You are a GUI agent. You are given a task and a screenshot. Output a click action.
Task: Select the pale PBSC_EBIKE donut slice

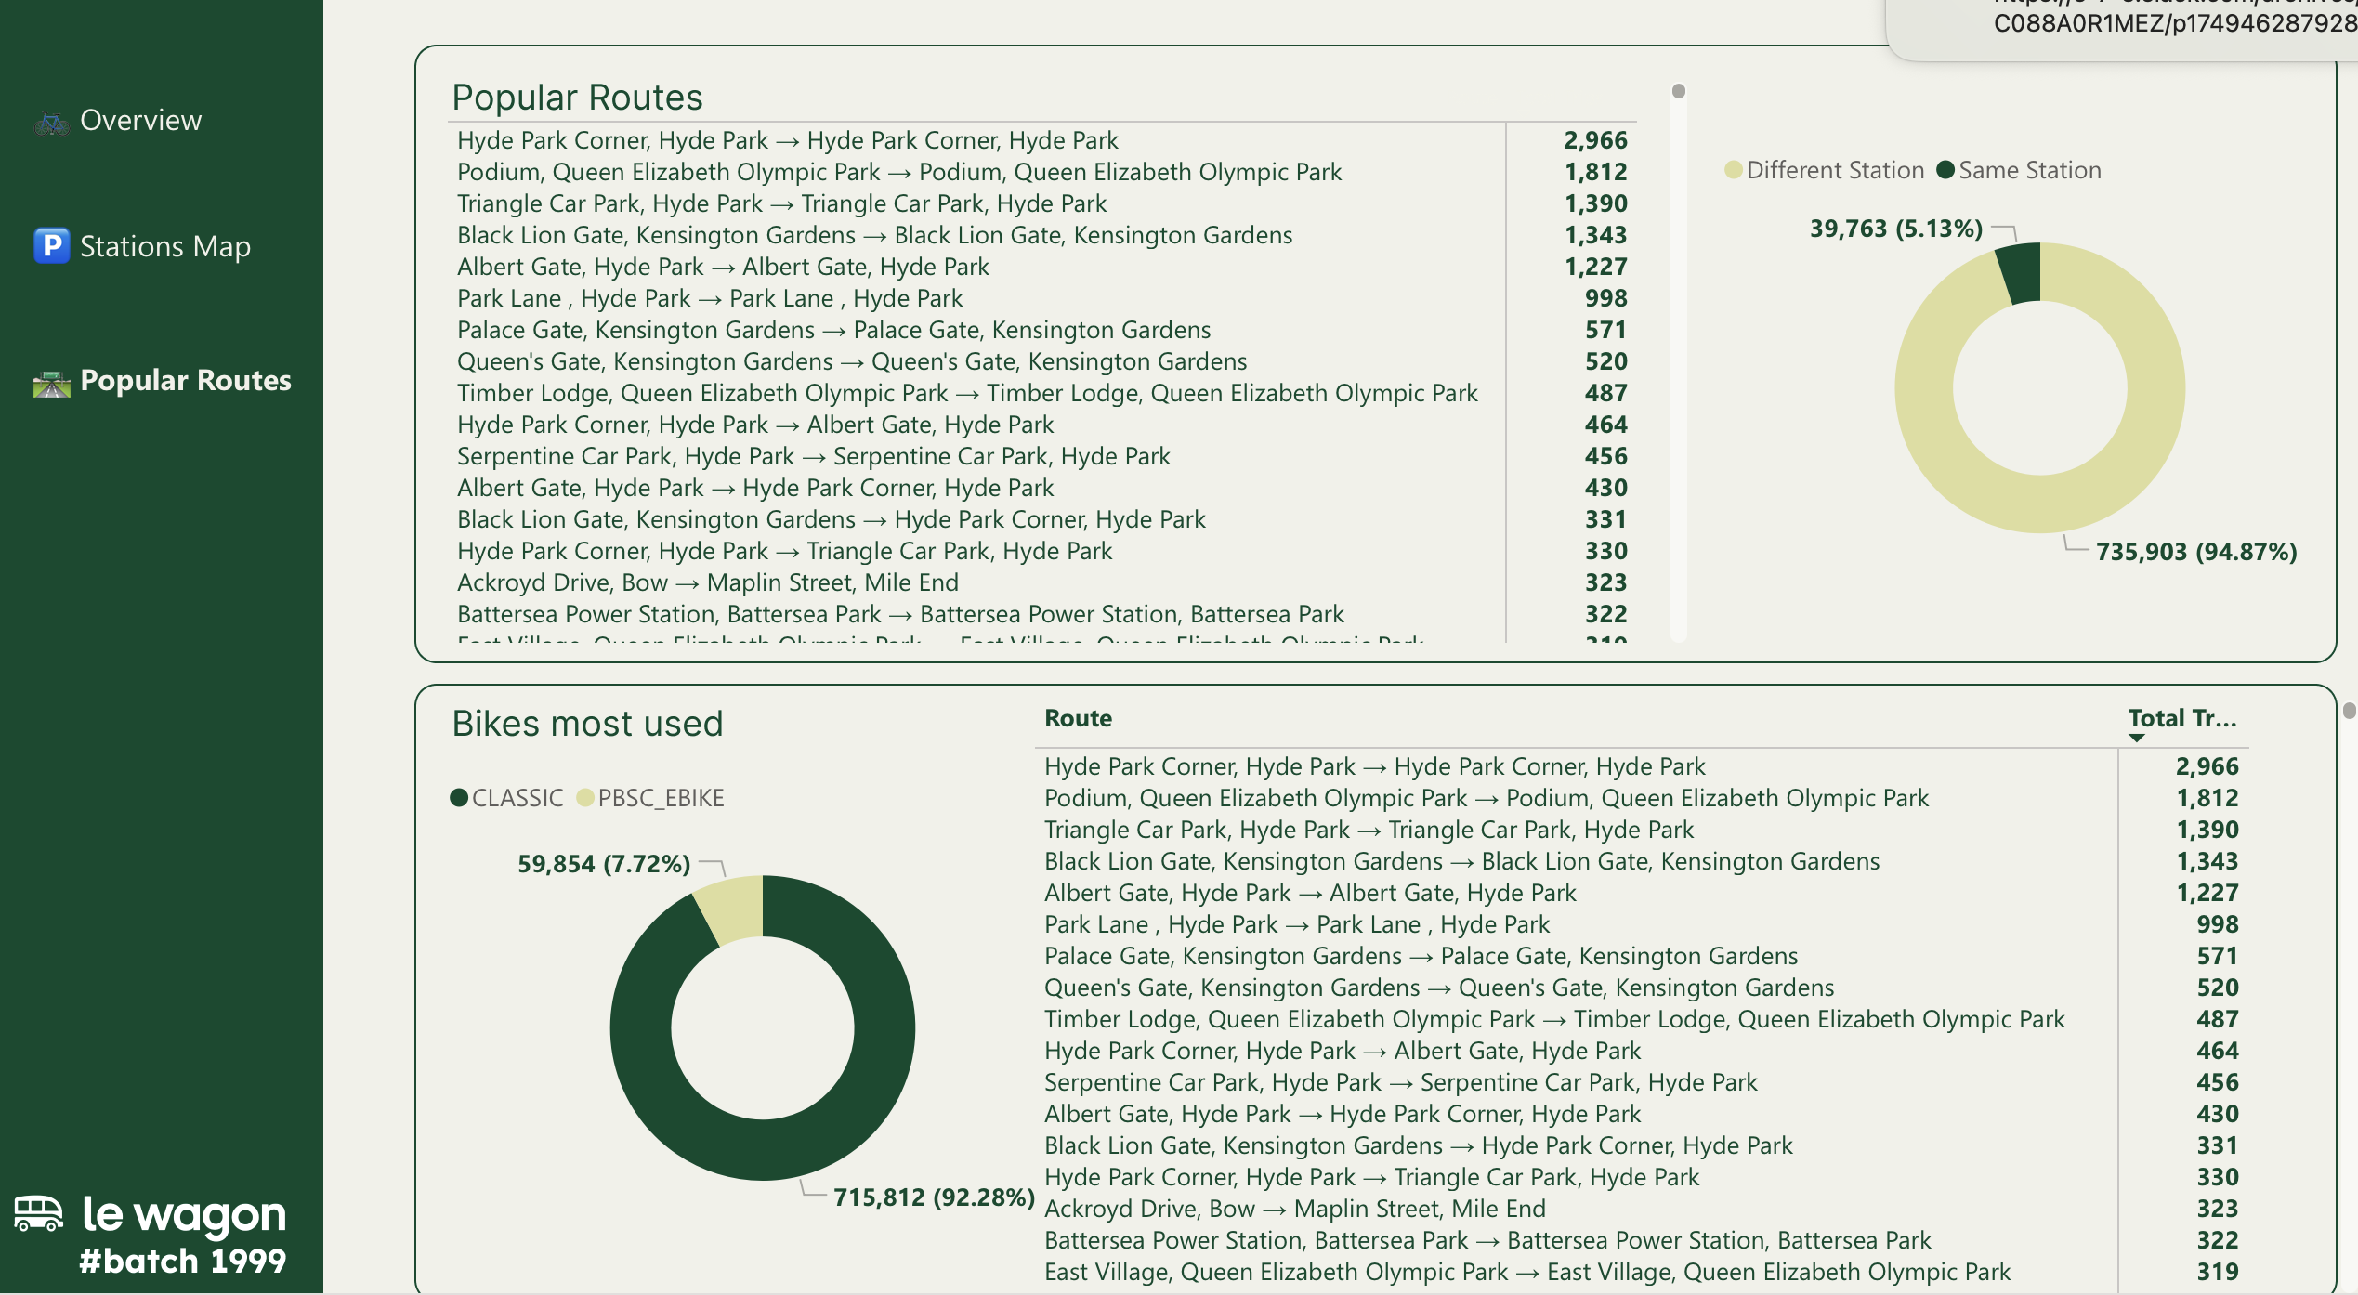coord(734,909)
